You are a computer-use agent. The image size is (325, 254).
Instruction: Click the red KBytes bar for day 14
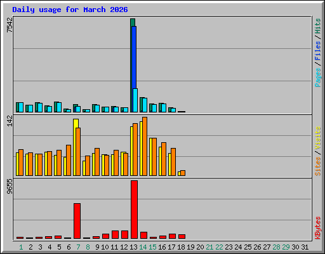[x=143, y=236]
